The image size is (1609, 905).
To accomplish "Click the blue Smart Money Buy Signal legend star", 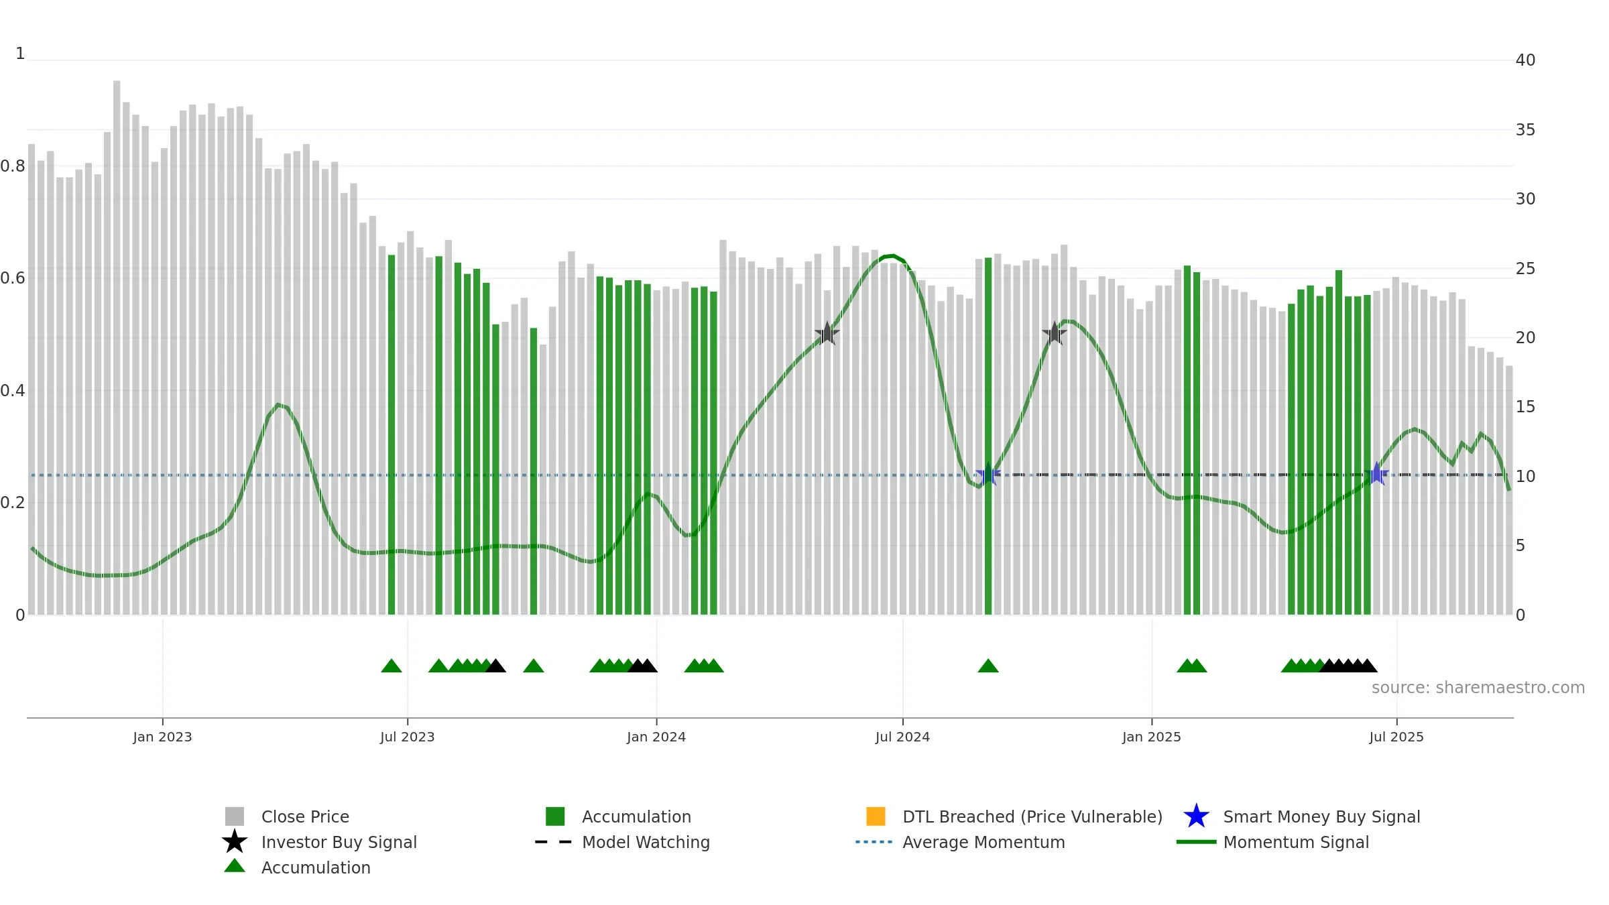I will coord(1196,817).
